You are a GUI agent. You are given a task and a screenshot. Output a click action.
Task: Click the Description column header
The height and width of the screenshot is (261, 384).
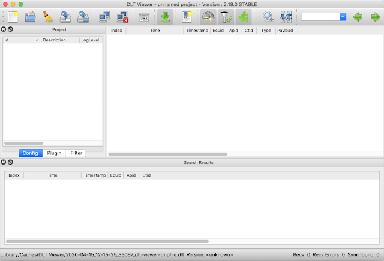pyautogui.click(x=60, y=40)
